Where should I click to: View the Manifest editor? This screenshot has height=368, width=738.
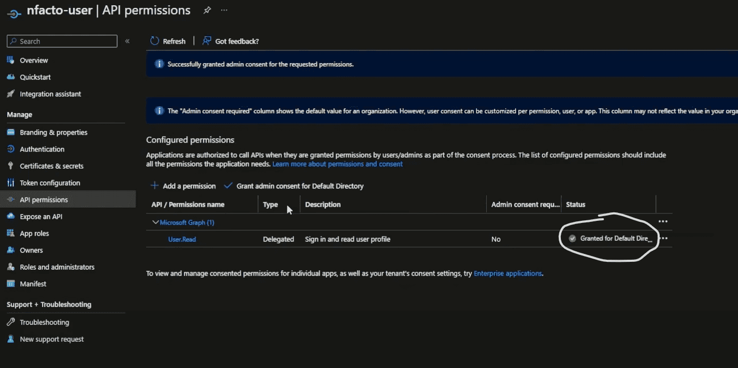(32, 283)
